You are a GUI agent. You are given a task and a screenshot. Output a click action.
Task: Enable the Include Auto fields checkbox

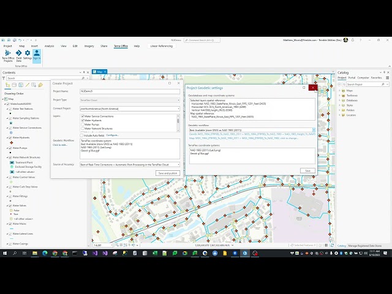pos(81,135)
